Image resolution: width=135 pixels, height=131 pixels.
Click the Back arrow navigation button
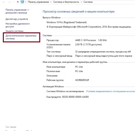click(x=4, y=2)
